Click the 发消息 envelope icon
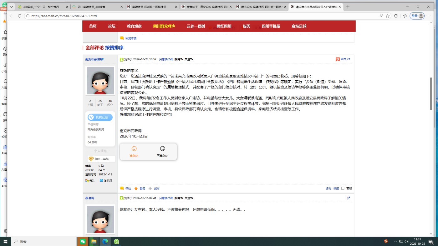This screenshot has height=246, width=438. click(101, 180)
